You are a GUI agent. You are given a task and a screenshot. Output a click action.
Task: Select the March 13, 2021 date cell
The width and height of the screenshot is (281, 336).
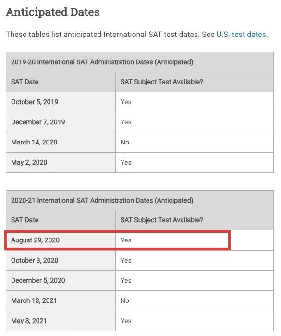pos(61,300)
